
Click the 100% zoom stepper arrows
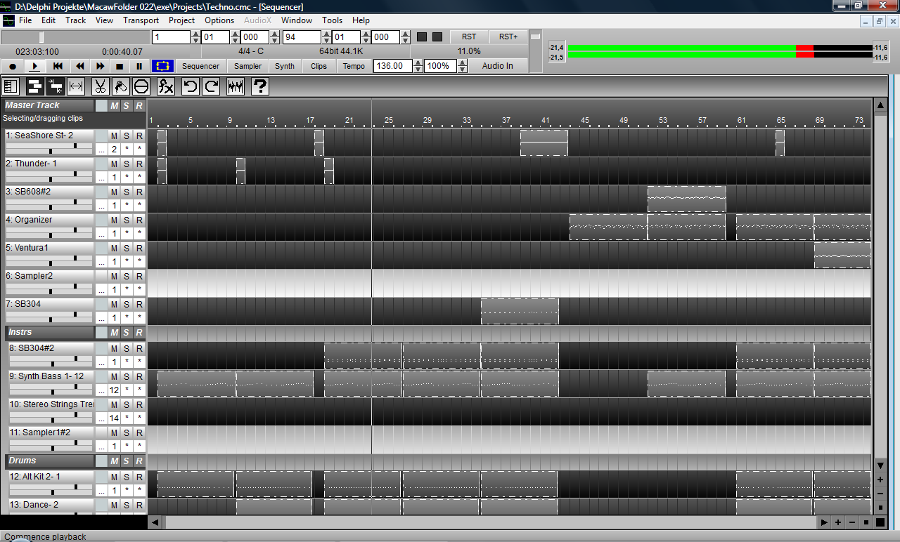pyautogui.click(x=462, y=66)
